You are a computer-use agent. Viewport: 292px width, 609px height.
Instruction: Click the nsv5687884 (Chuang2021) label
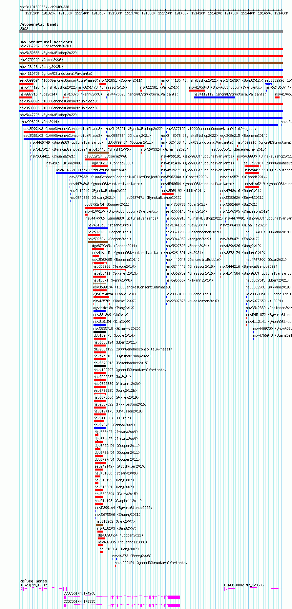129,136
